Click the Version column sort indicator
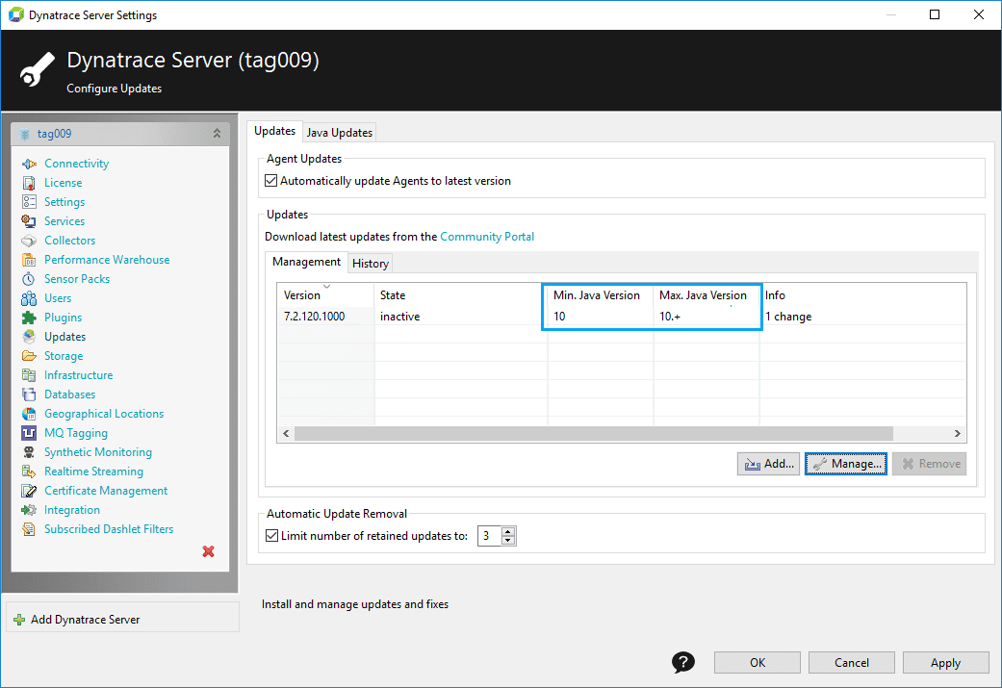Screen dimensions: 1002x688 [326, 287]
